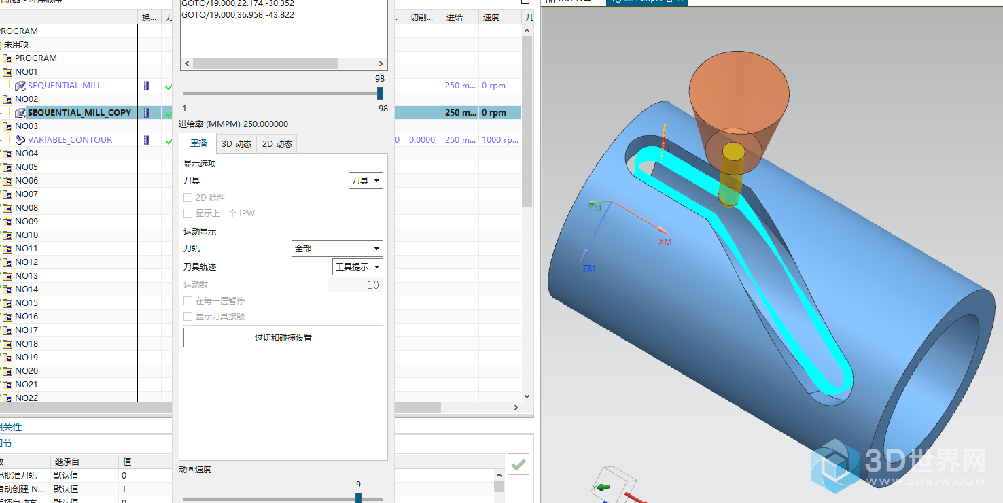Enable the 显示刀具接触 checkbox
Image resolution: width=1003 pixels, height=503 pixels.
point(188,316)
